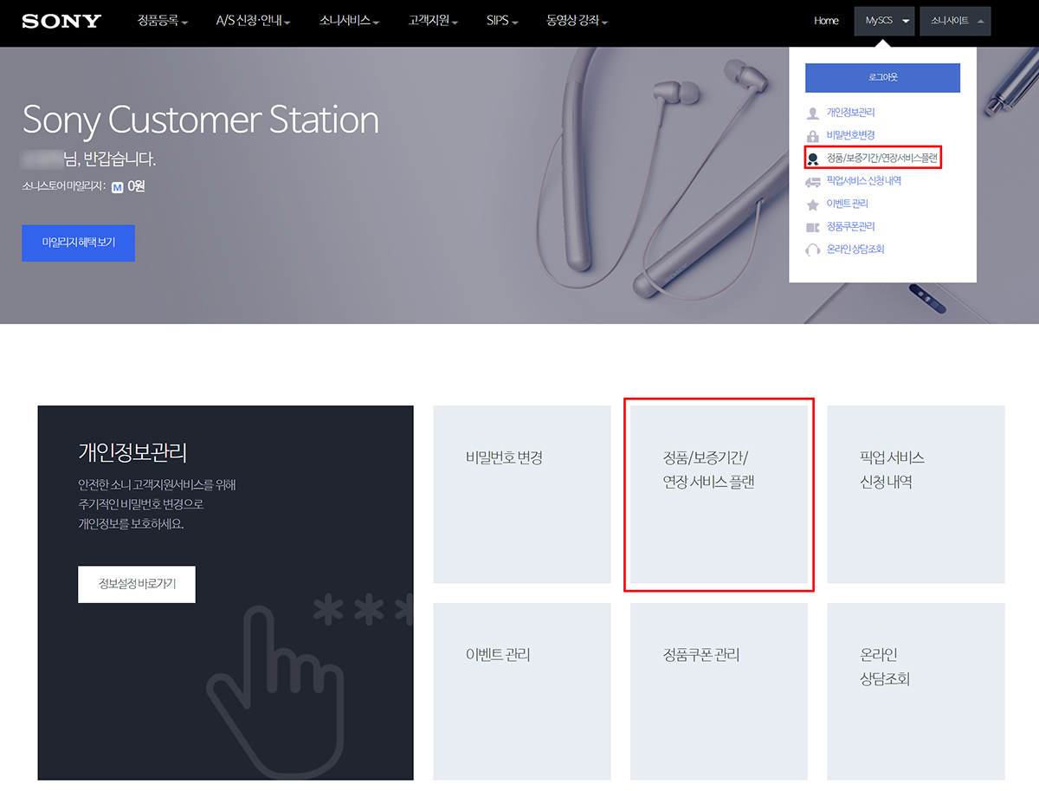Open the 비밀번호 변경 tile
Image resolution: width=1039 pixels, height=791 pixels.
522,495
